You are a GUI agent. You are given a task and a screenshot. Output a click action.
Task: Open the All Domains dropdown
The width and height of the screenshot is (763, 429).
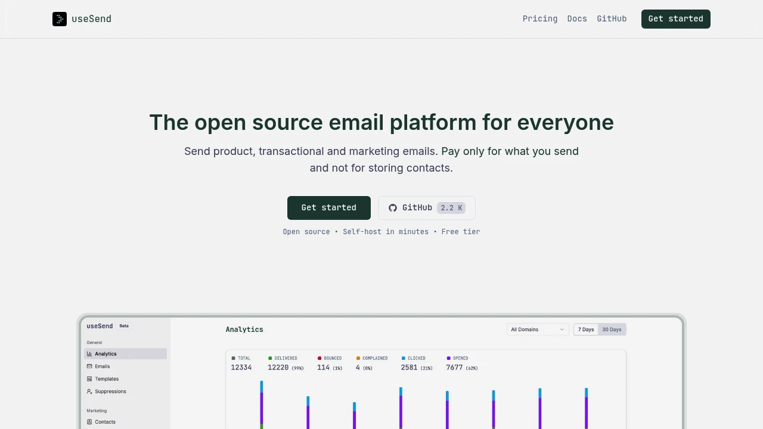538,329
